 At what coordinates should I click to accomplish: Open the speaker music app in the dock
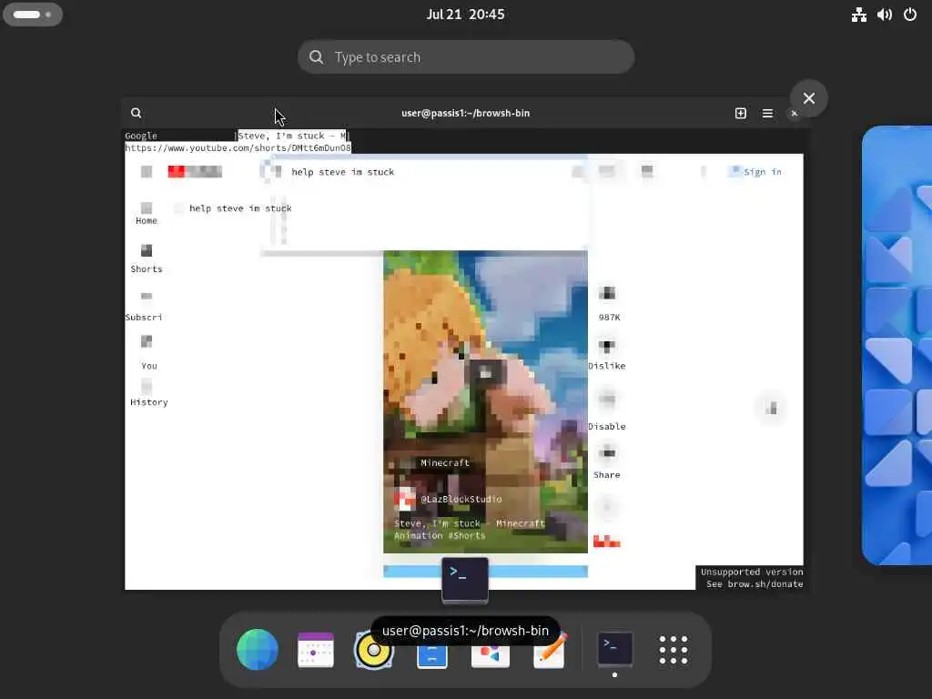(373, 649)
